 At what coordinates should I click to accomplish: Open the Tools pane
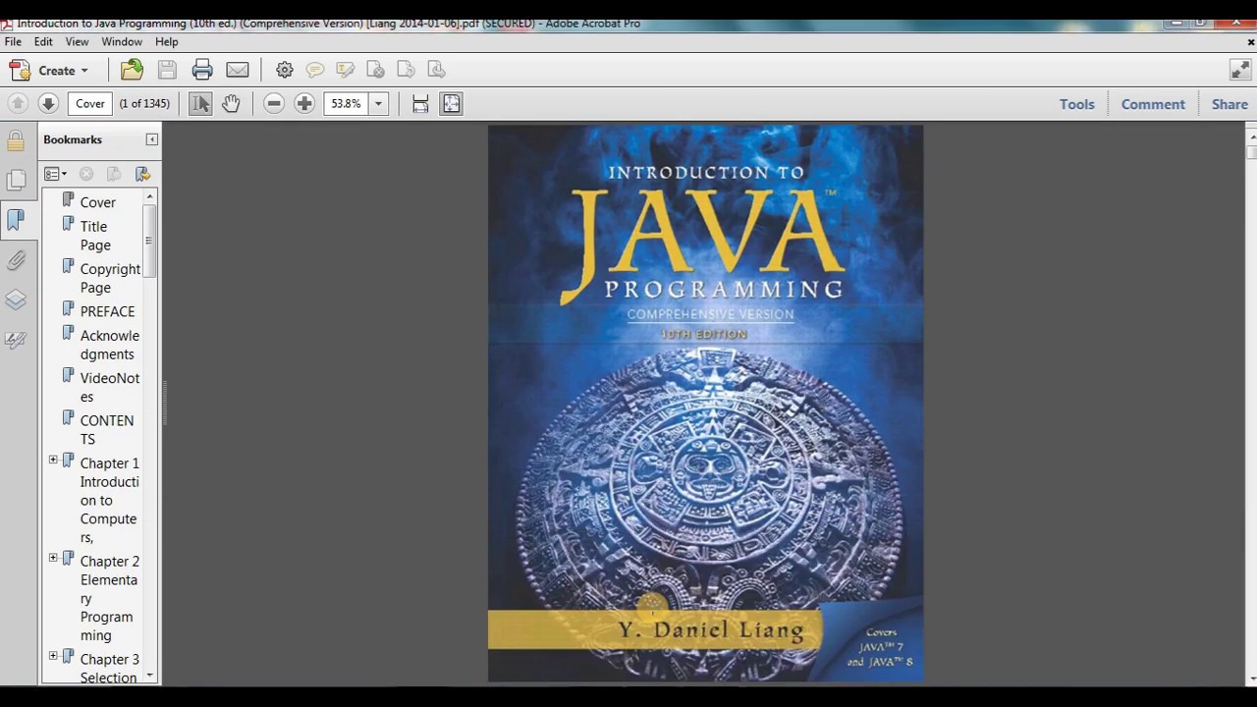point(1076,104)
